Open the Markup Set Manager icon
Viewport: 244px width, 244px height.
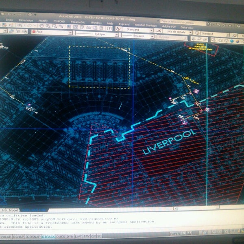[95, 28]
